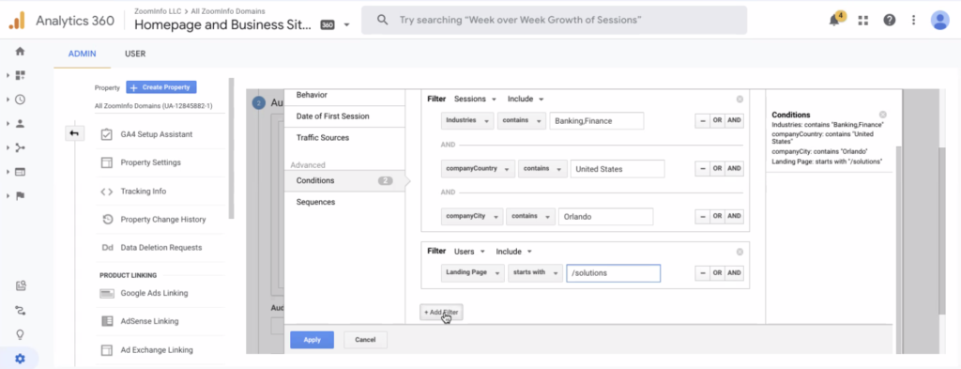Open GA4 Setup Assistant link
961x369 pixels.
coord(157,134)
